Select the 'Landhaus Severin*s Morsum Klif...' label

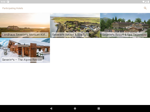[x=25, y=35]
